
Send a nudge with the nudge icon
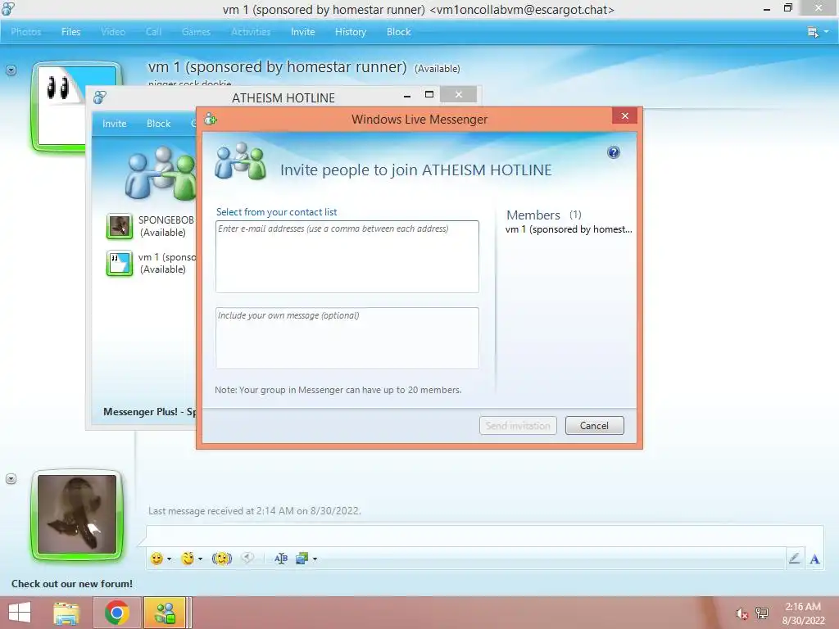221,559
